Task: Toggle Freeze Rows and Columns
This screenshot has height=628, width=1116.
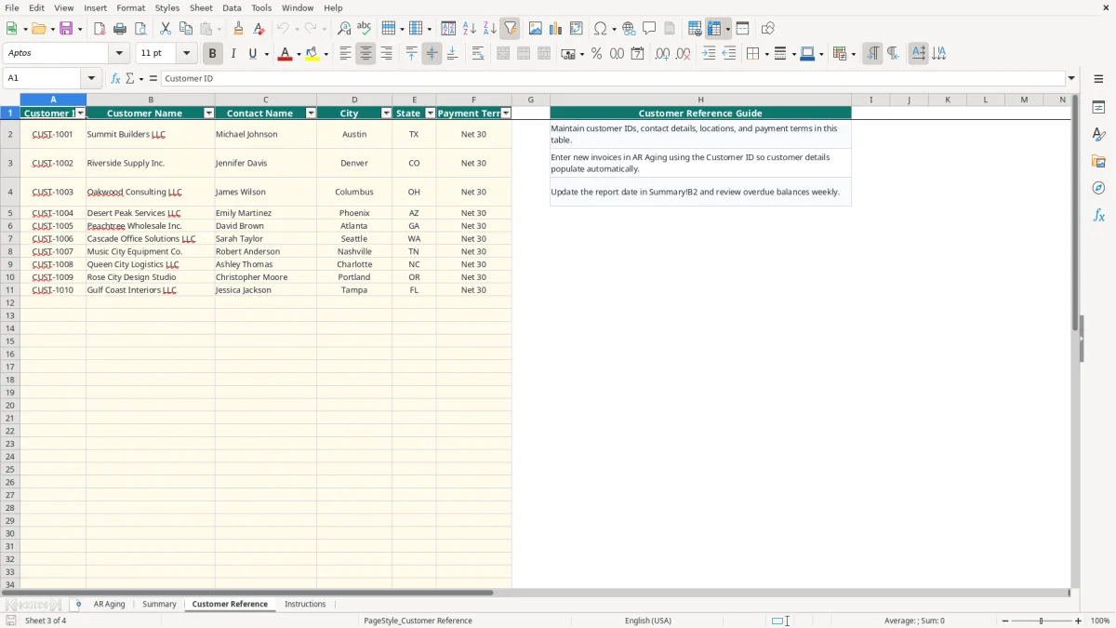Action: (x=714, y=29)
